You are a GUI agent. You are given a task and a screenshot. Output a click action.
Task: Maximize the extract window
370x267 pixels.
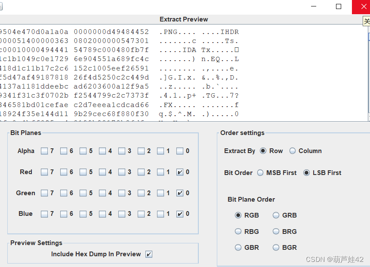click(339, 6)
